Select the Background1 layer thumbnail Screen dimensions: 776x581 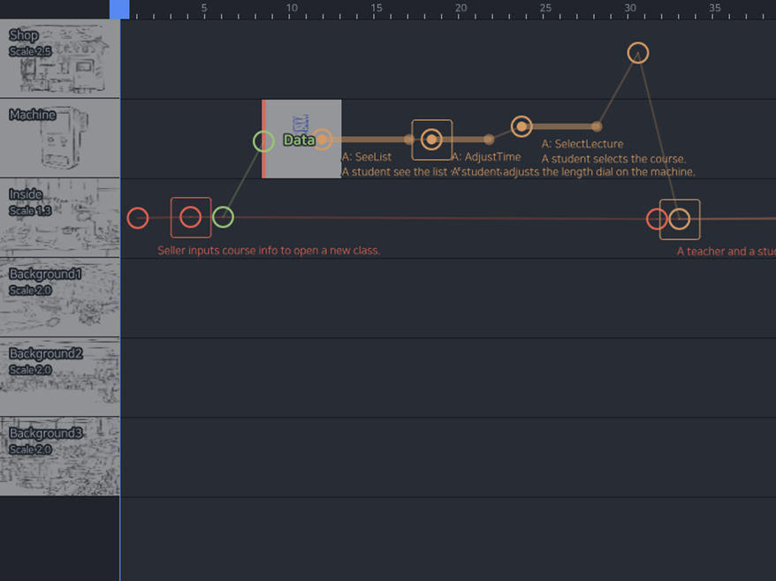pos(59,298)
